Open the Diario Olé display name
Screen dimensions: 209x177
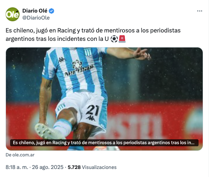[x=35, y=11]
